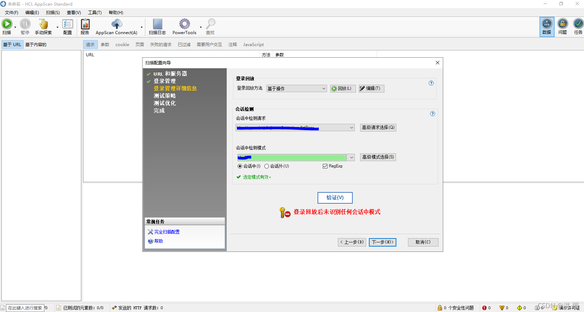Select the in-session radio button

[x=240, y=166]
